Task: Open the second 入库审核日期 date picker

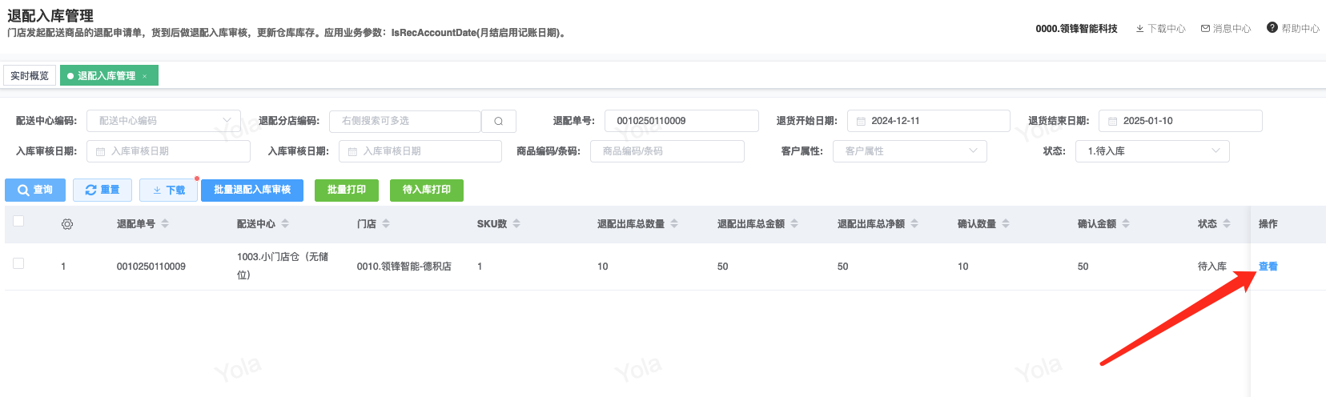Action: 420,151
